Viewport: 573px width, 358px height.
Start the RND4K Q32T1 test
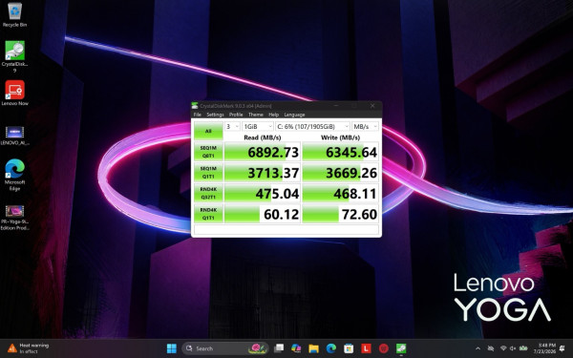(x=208, y=193)
